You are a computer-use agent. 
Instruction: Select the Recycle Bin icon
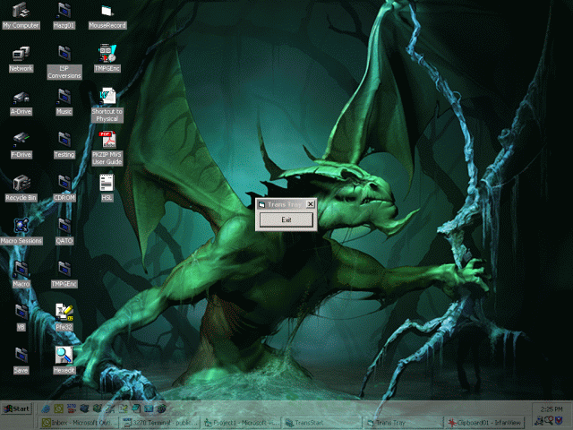coord(21,185)
